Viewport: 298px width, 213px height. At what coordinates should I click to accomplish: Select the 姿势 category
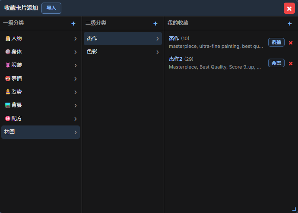[41, 92]
